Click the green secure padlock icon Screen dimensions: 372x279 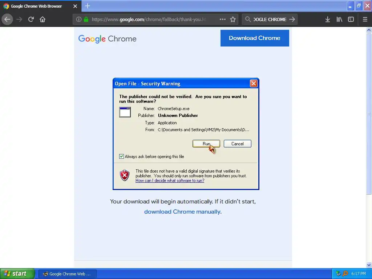(x=86, y=20)
